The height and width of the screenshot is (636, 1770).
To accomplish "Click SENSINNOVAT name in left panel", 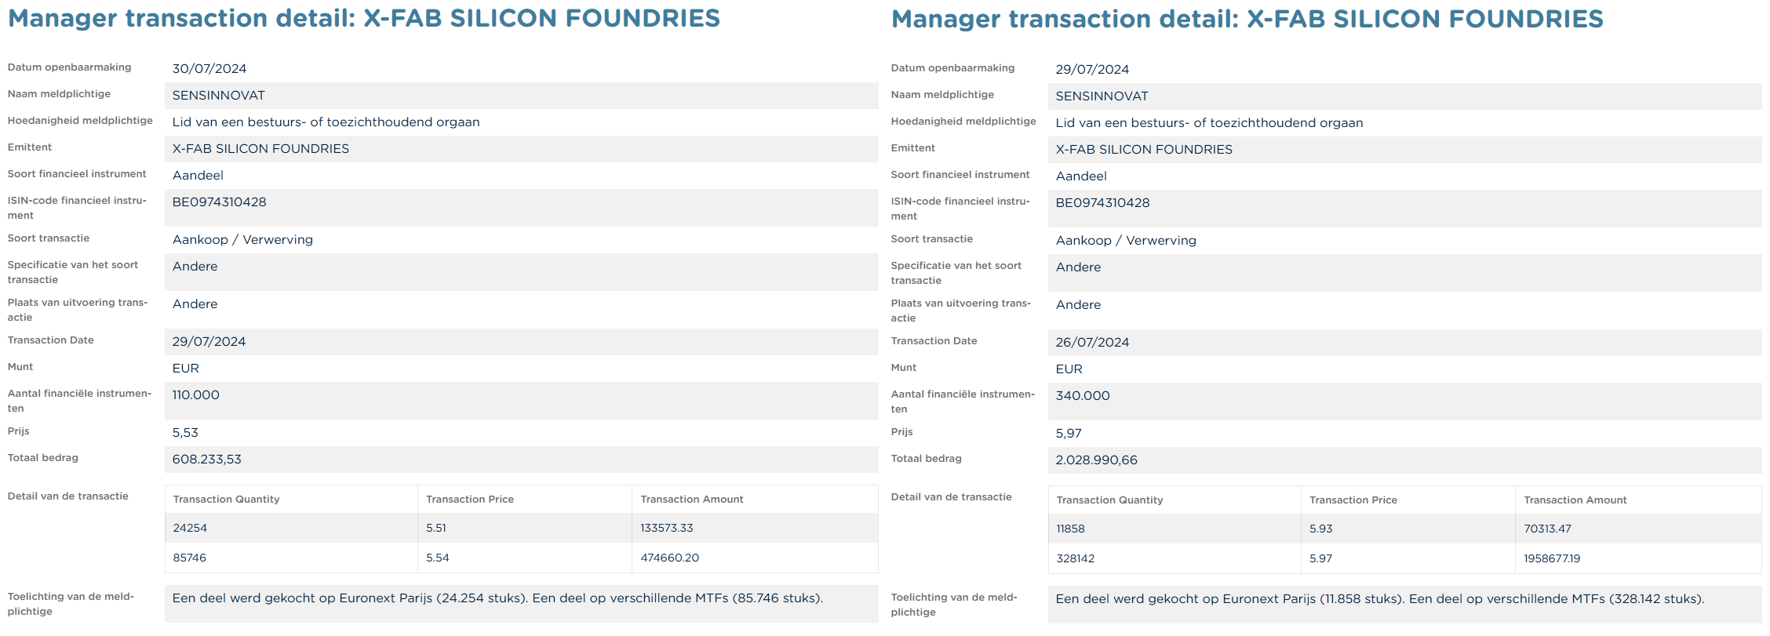I will 219,96.
